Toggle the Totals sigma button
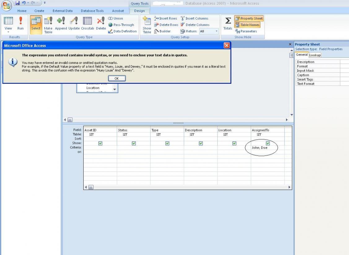349x255 pixels. [228, 23]
